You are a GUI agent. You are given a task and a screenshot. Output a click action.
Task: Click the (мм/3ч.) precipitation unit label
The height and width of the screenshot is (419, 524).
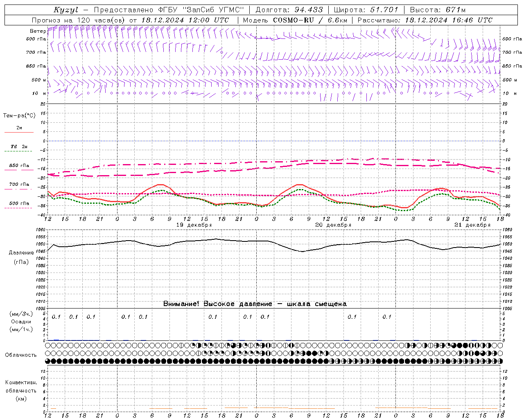(x=21, y=314)
